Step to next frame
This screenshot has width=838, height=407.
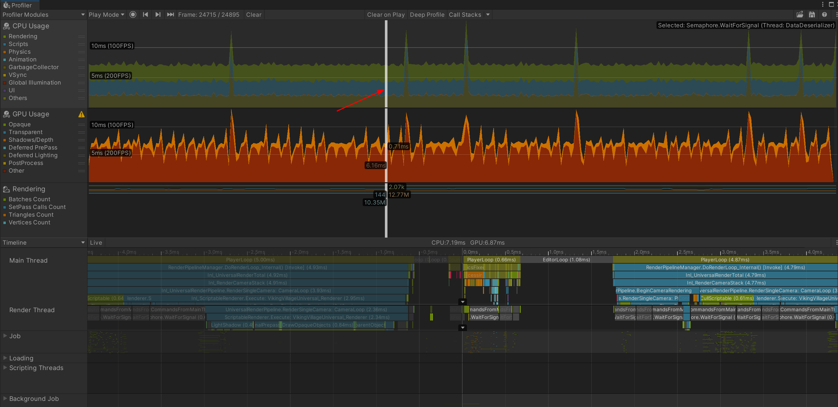(158, 15)
